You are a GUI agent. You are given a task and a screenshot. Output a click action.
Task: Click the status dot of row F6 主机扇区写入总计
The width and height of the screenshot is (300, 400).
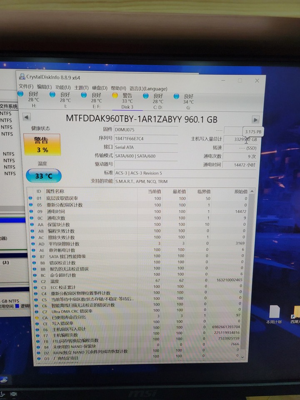(x=37, y=330)
